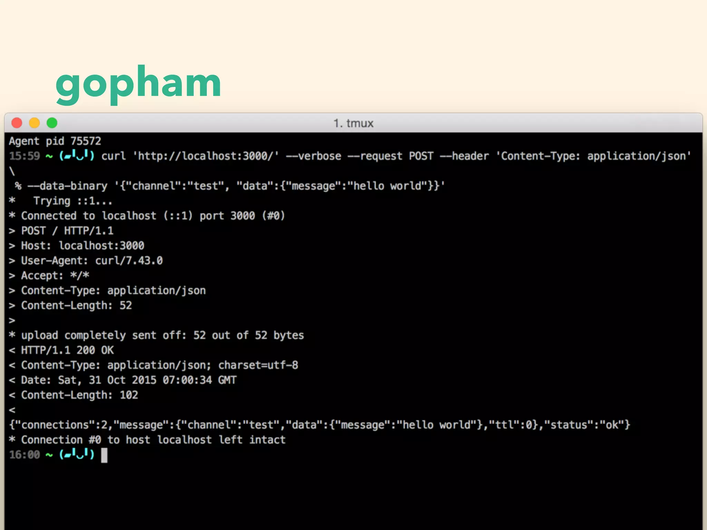
Task: Click the '15:59' prompt timestamp
Action: 25,156
